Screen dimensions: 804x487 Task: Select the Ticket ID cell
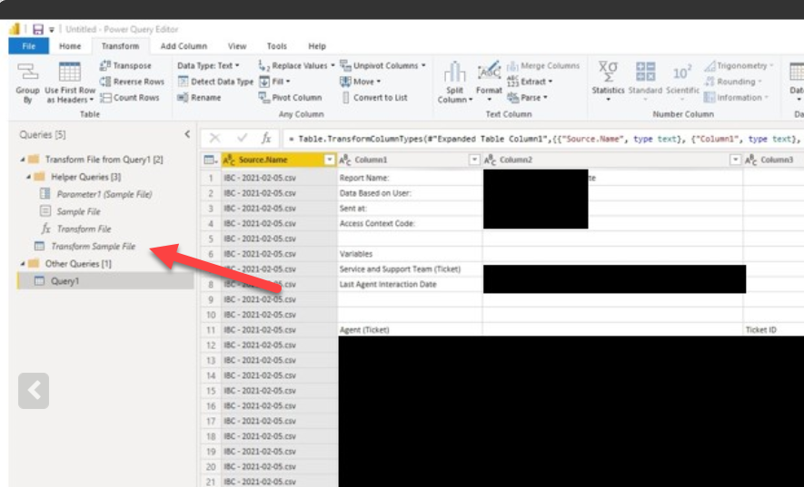point(774,330)
